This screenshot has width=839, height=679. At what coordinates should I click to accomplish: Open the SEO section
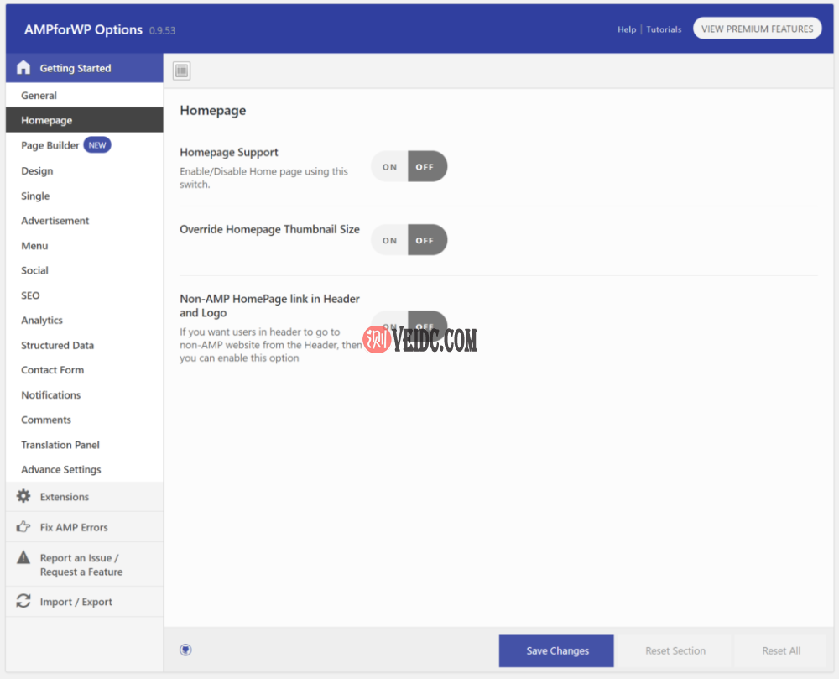tap(85, 295)
